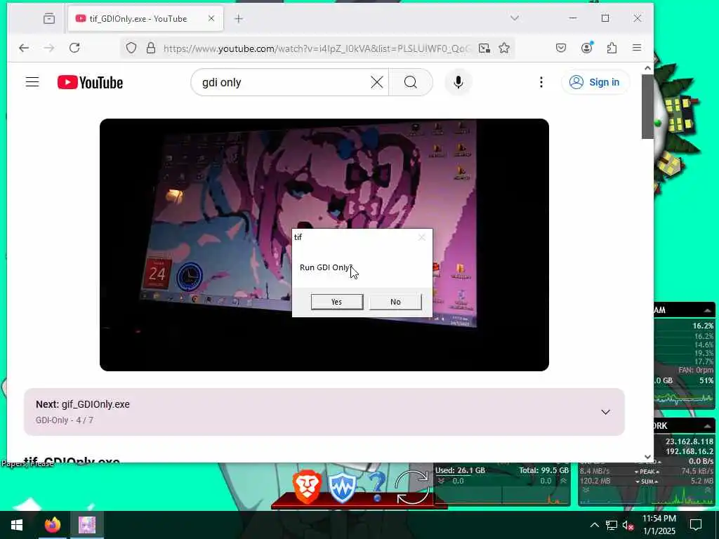Click the YouTube search magnifier button
719x539 pixels.
click(411, 83)
